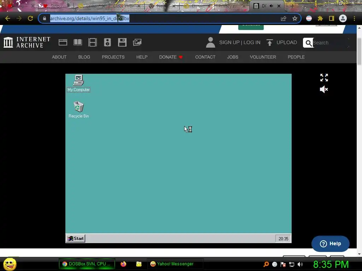Click the 8:35 PM system clock
This screenshot has width=362, height=271.
click(x=331, y=264)
